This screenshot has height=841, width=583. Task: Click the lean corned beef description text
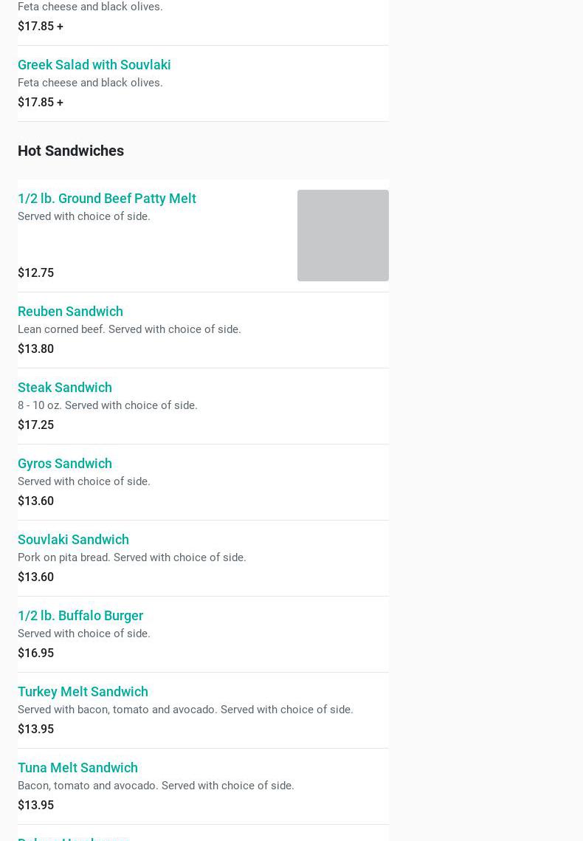(129, 329)
